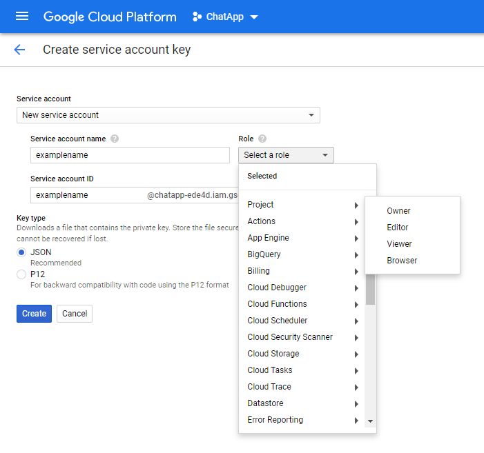484x453 pixels.
Task: Click the scroll-down arrow in role list
Action: coord(370,421)
